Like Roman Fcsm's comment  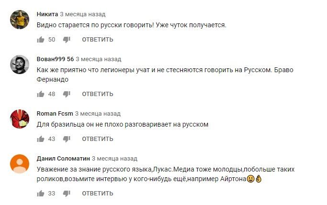41,139
